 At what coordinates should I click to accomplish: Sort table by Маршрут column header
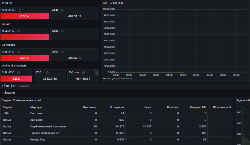[x=36, y=107]
